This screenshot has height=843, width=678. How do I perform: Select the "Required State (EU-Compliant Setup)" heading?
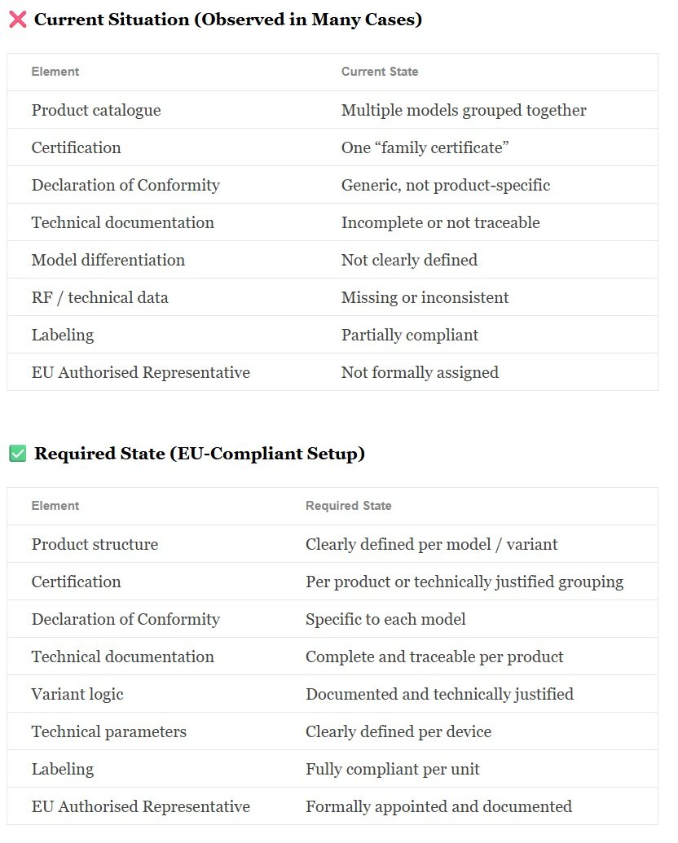pos(199,454)
